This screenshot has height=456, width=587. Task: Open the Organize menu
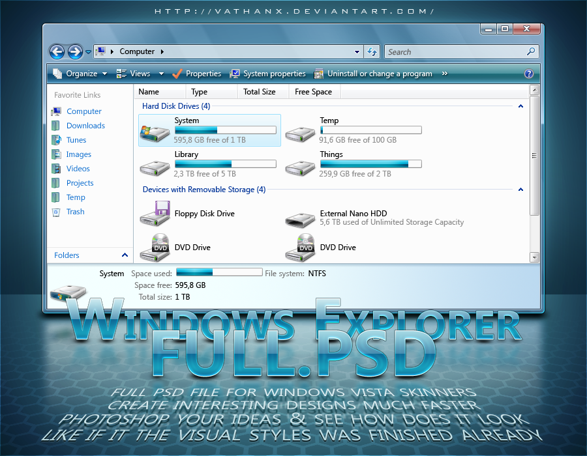point(79,73)
